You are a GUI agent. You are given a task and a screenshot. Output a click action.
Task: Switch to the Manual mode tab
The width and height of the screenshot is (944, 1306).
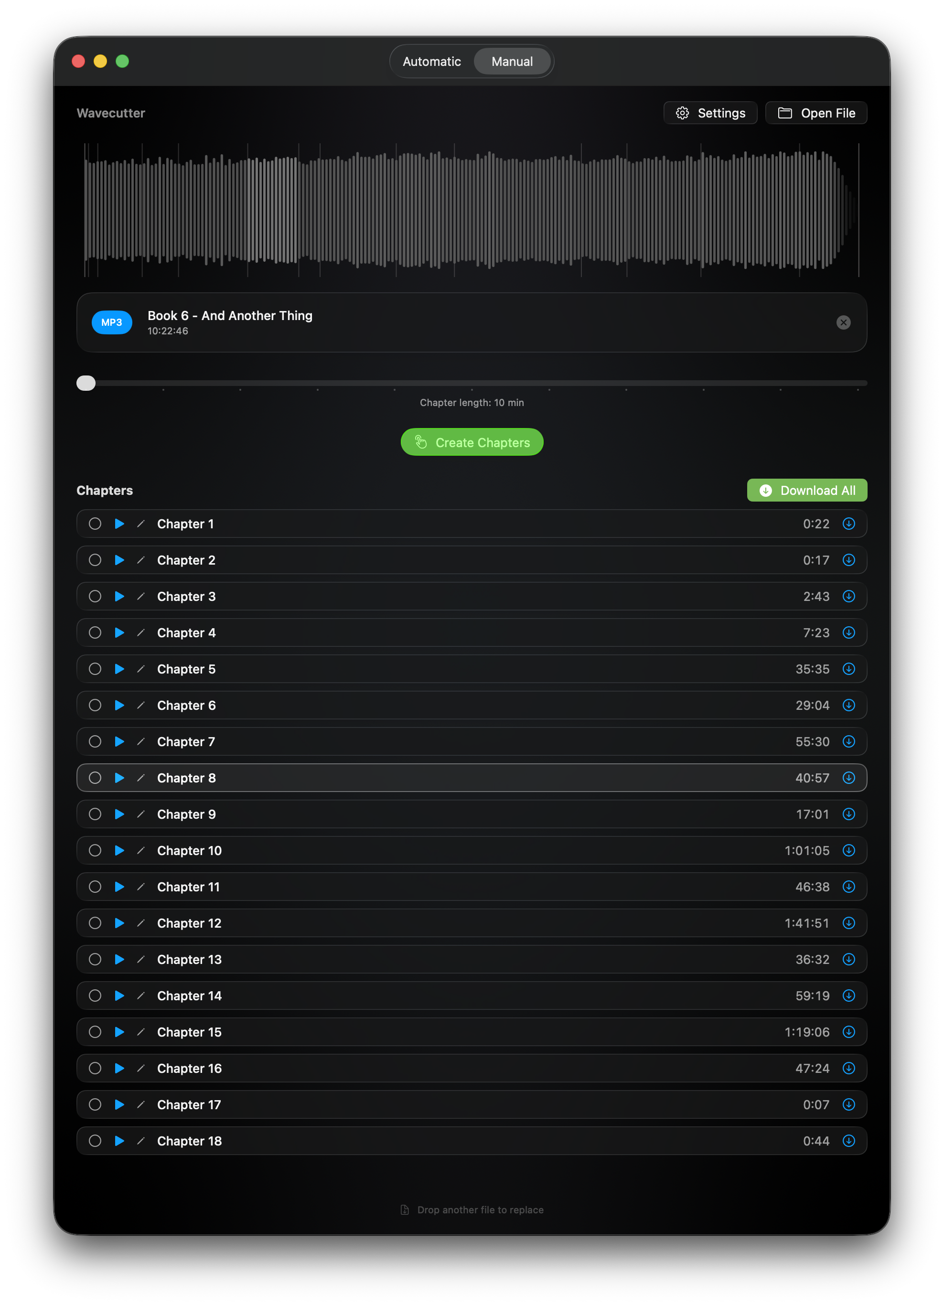512,62
